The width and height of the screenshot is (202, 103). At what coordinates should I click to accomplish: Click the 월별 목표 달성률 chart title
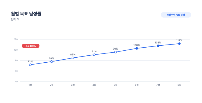click(x=26, y=14)
